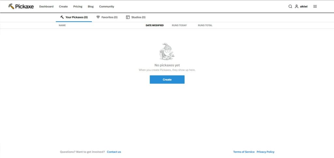Click 'Questions? Want to get involved?' text
The height and width of the screenshot is (158, 334).
pos(83,152)
